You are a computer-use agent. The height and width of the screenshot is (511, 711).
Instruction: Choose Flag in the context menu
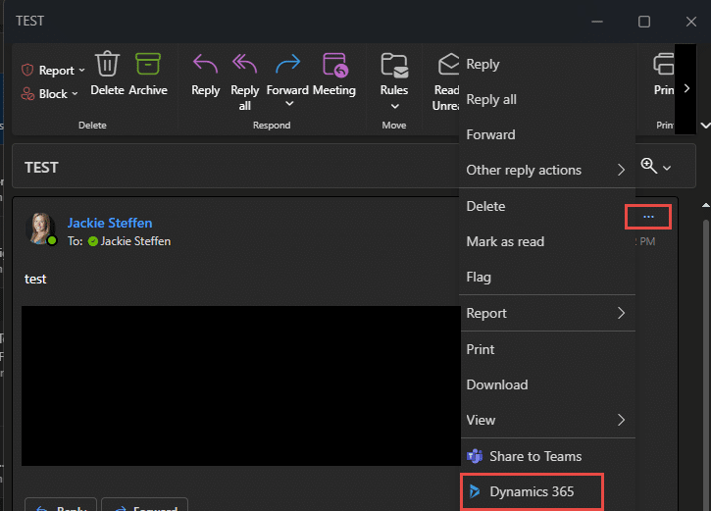547,277
